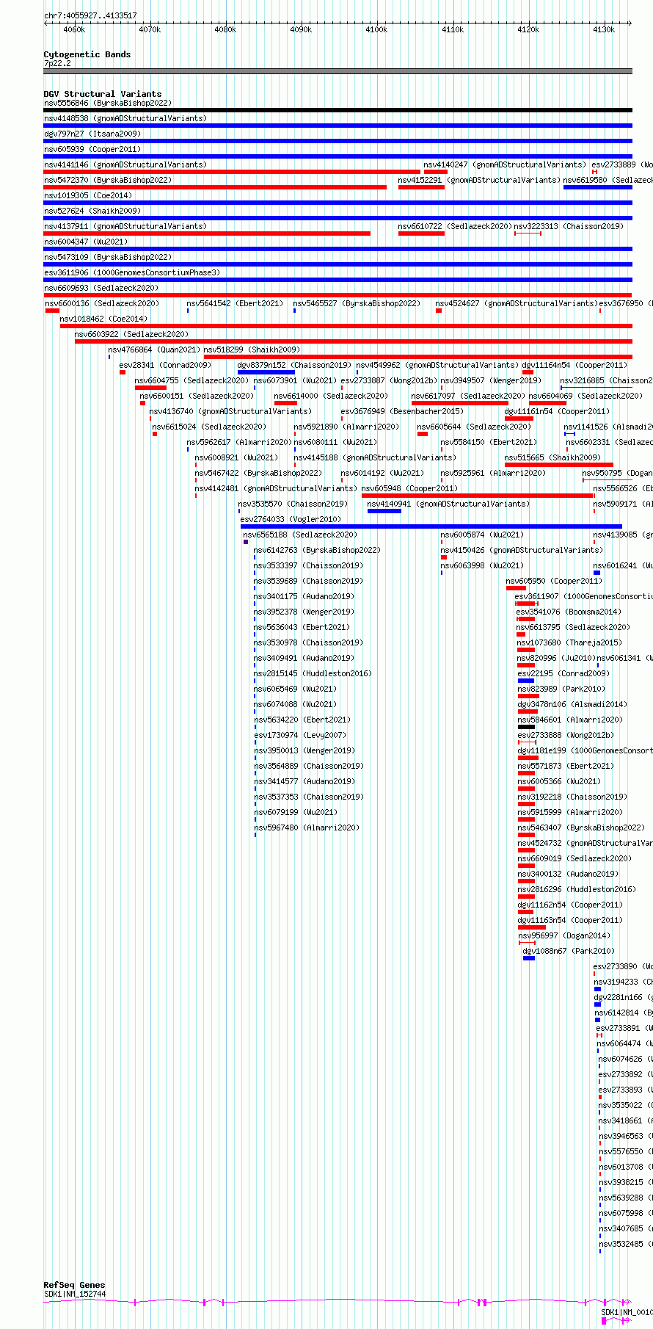The image size is (653, 1329).
Task: Select nsv6004347 (Wu2021) label
Action: (86, 242)
